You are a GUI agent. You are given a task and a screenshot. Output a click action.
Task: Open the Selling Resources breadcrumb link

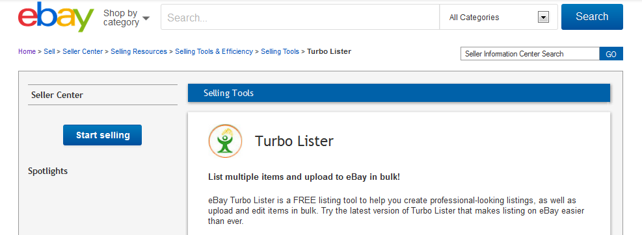click(x=139, y=51)
